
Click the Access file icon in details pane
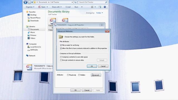tap(29, 67)
